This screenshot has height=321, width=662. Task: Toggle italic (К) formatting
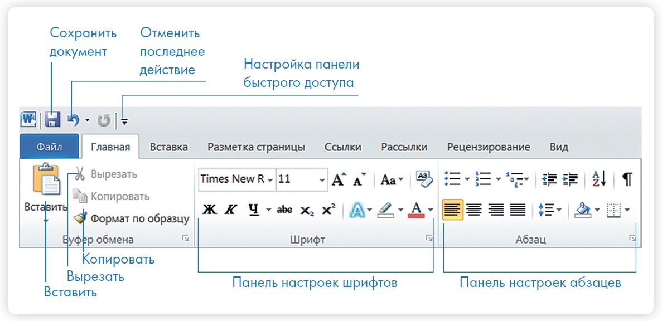coord(230,210)
